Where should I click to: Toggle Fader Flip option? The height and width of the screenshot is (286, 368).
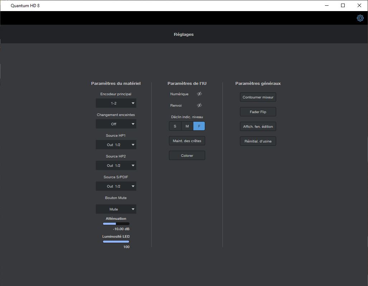point(258,112)
